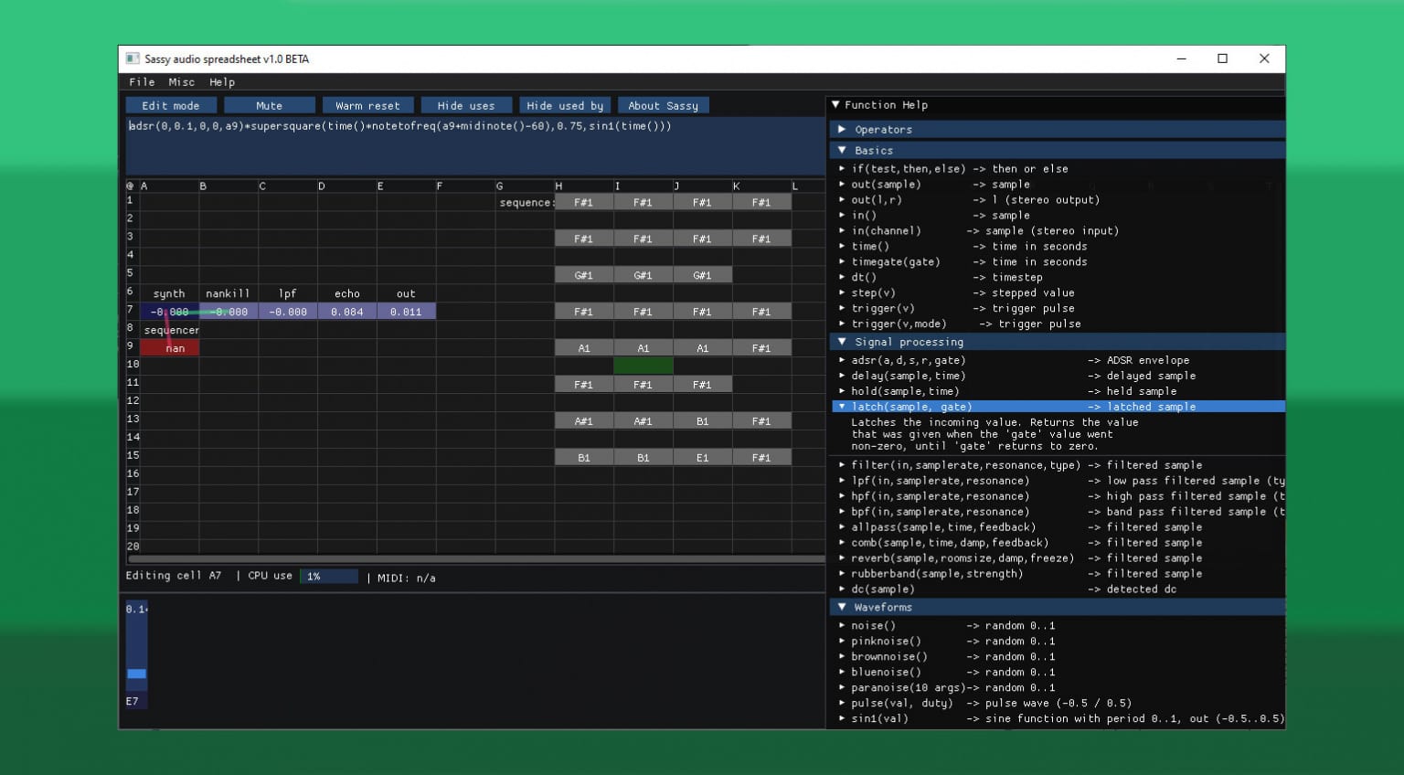1404x775 pixels.
Task: Collapse the Function Help panel triangle
Action: pos(835,105)
